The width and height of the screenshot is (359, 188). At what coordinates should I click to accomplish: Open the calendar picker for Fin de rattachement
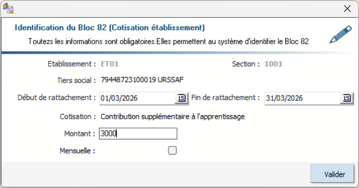[347, 98]
